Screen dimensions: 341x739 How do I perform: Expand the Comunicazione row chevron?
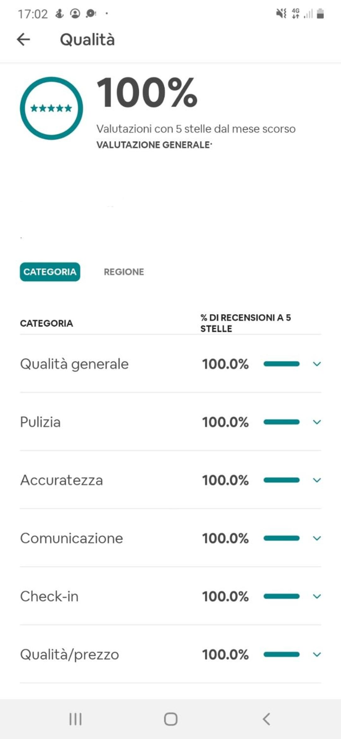(x=317, y=538)
